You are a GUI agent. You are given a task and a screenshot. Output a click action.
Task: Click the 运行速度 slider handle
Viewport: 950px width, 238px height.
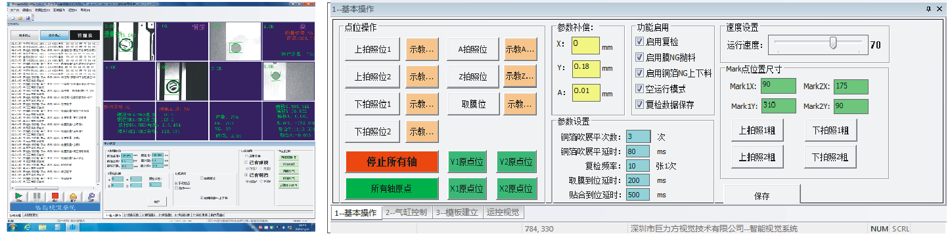(833, 43)
